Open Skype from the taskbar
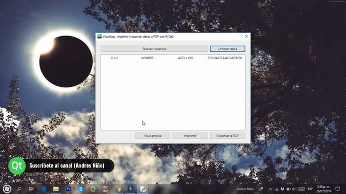The width and height of the screenshot is (346, 194). coord(81,189)
